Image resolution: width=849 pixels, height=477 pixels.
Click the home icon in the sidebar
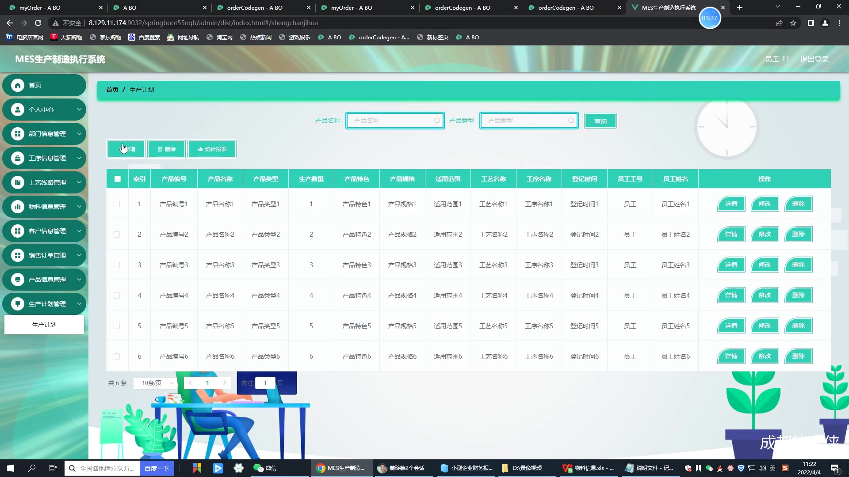18,85
